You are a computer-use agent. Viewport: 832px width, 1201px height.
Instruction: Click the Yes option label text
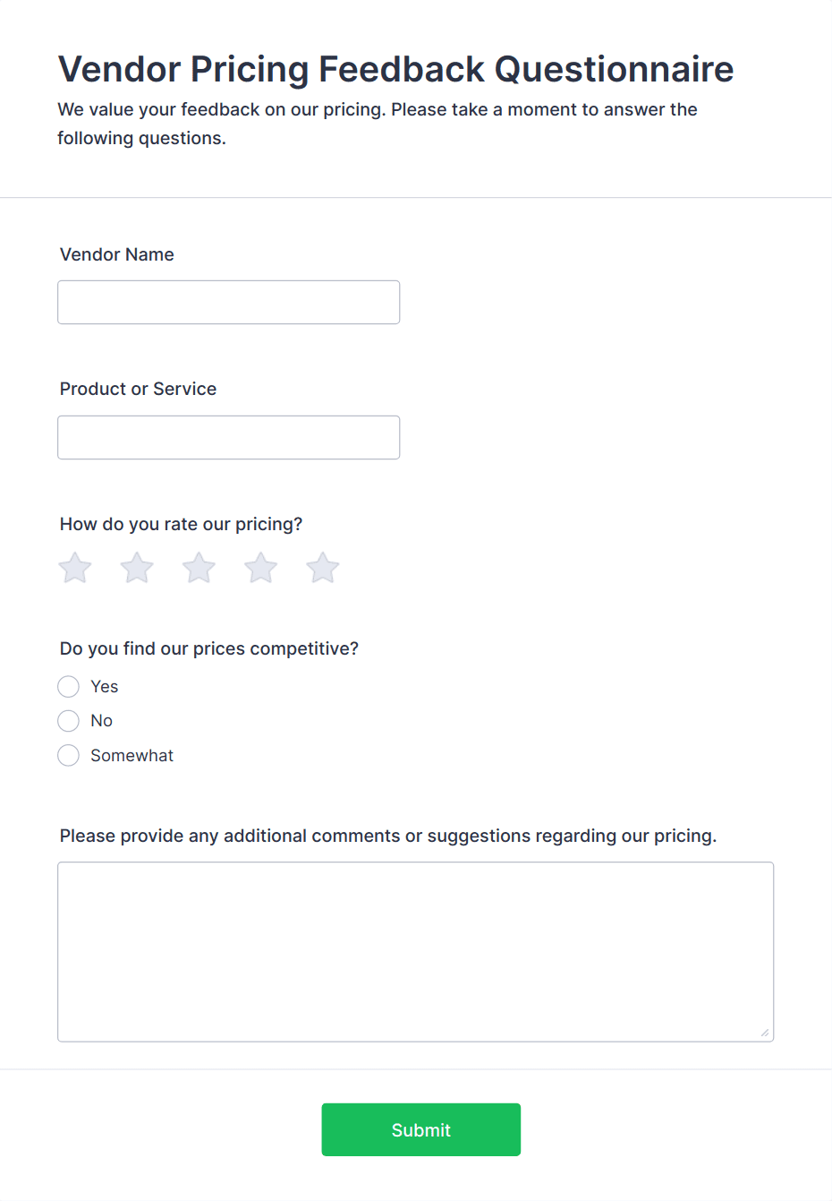105,687
